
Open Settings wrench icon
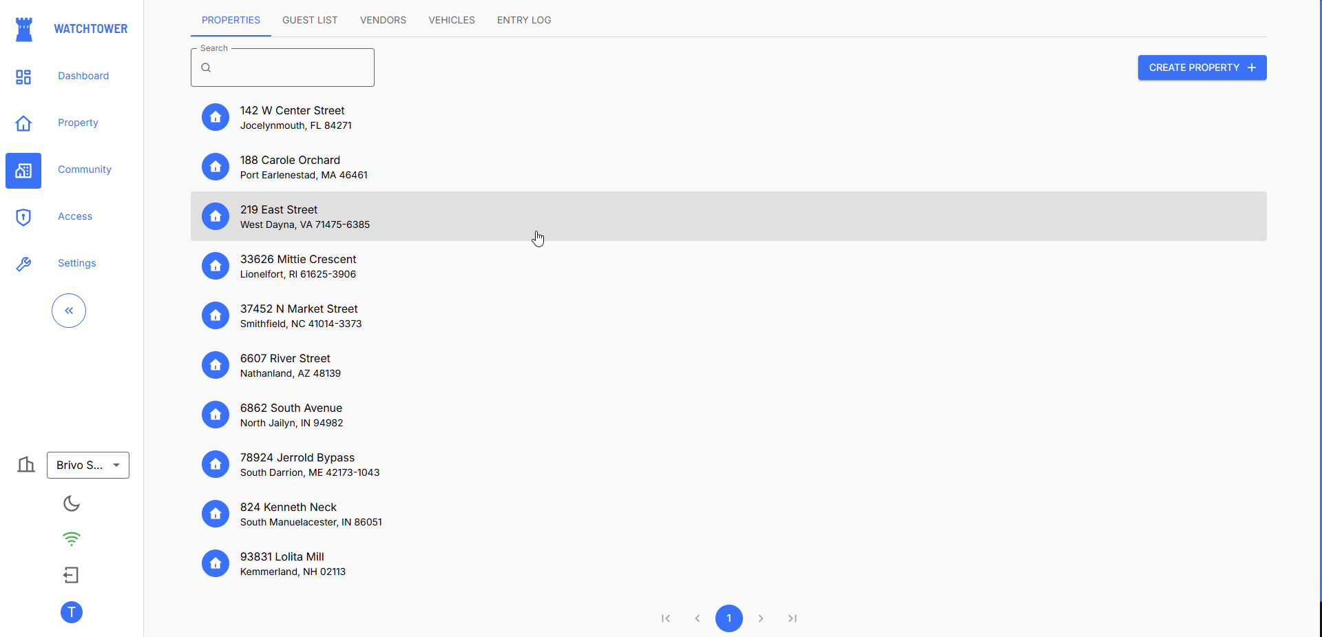tap(23, 264)
